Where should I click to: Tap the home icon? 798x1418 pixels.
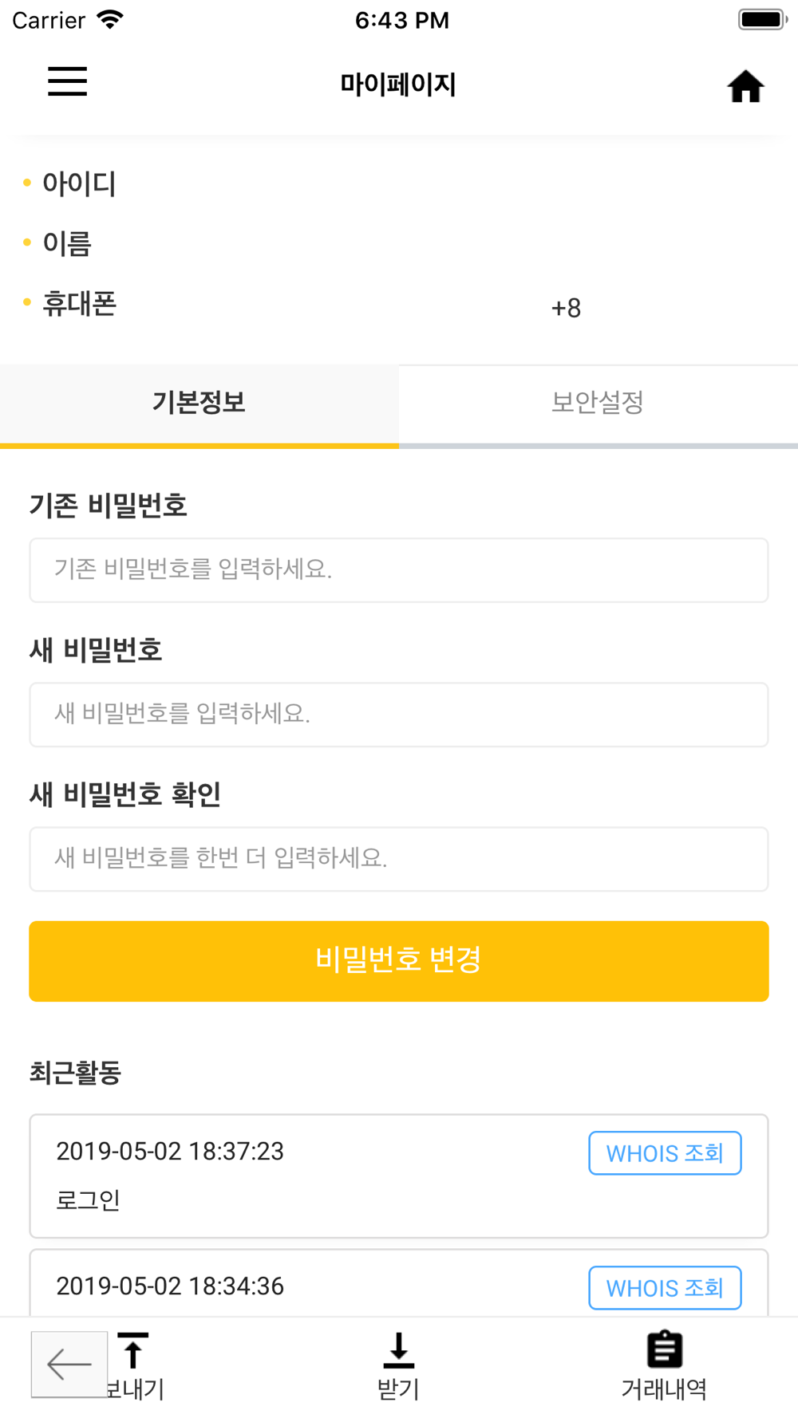(745, 86)
